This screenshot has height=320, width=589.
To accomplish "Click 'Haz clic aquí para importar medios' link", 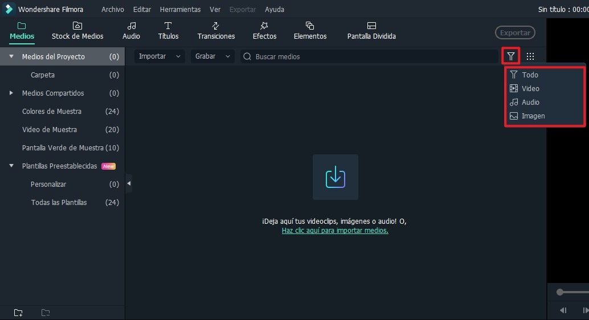I will coord(335,231).
